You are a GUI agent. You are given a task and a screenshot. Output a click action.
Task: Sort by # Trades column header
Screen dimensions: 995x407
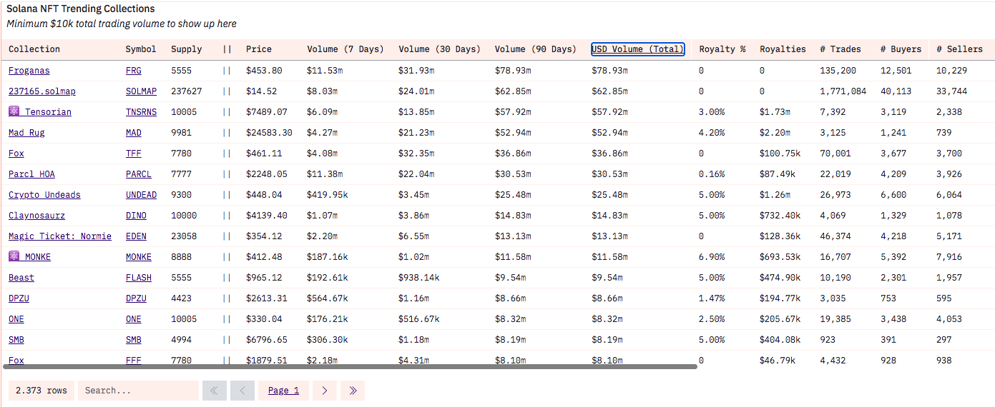pyautogui.click(x=840, y=49)
